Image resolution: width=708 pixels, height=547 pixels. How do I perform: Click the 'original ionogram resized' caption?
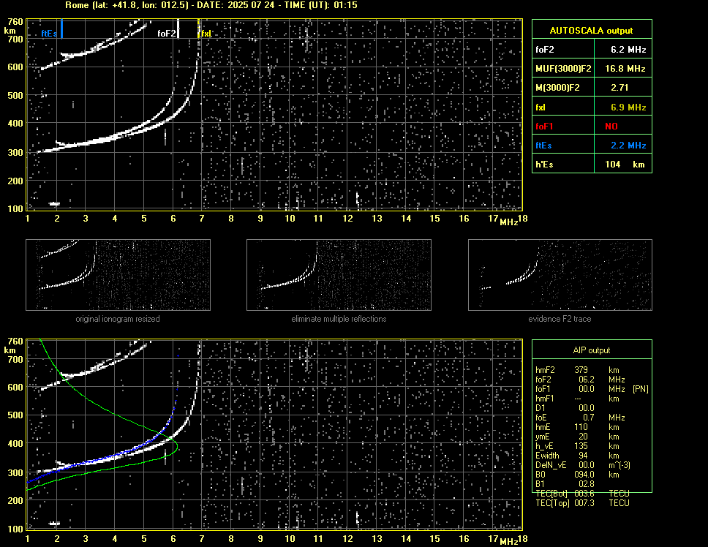tap(118, 319)
